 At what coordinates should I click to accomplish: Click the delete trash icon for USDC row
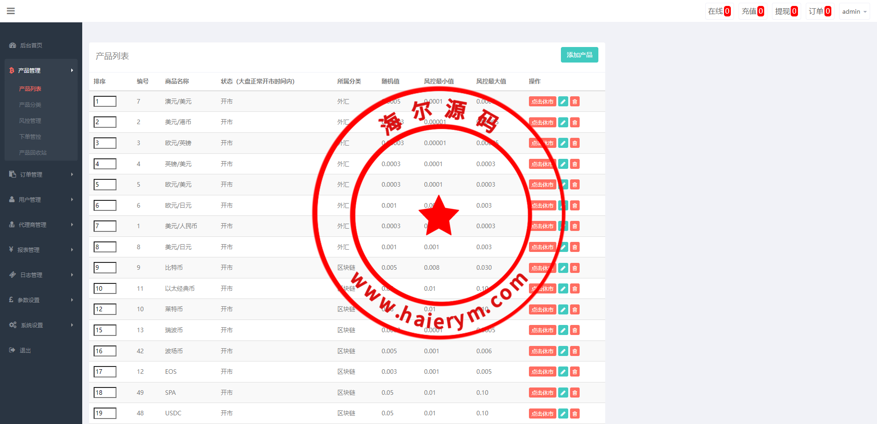[x=575, y=414]
